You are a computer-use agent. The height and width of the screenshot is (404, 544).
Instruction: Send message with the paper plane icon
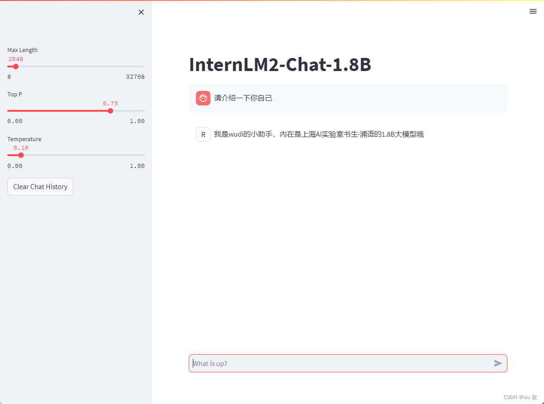click(498, 363)
